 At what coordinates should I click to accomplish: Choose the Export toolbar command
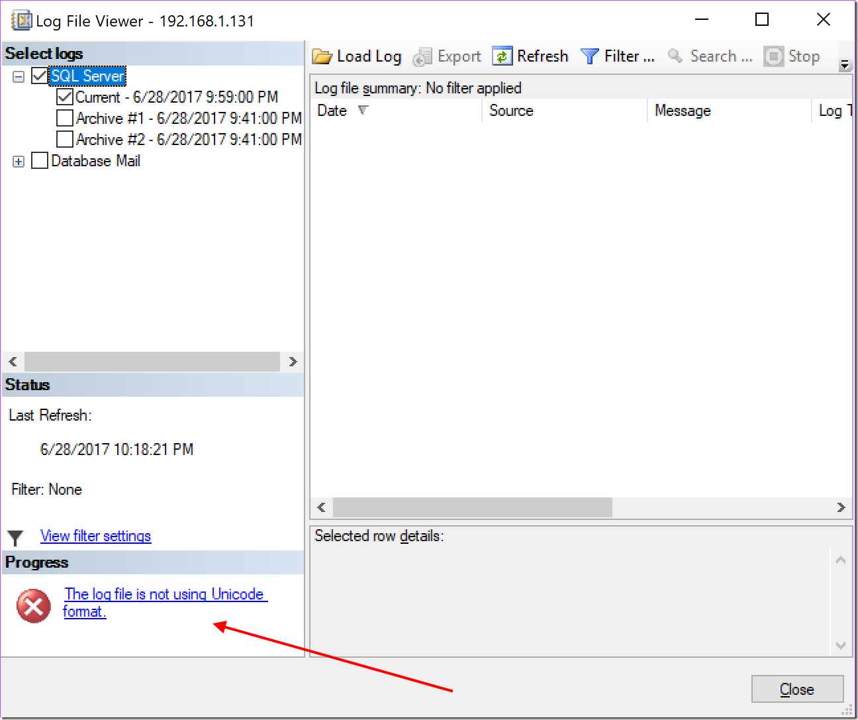tap(447, 57)
